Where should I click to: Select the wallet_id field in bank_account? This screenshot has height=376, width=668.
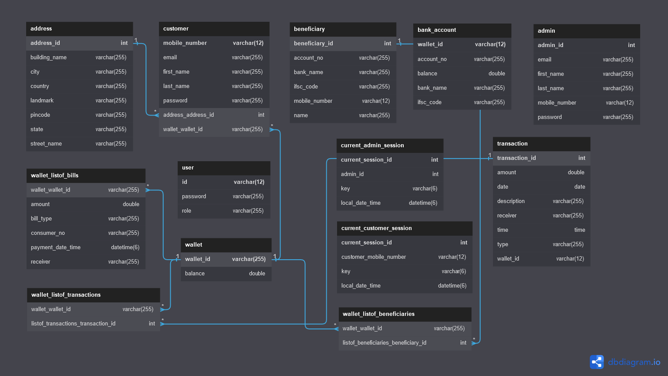pyautogui.click(x=462, y=44)
